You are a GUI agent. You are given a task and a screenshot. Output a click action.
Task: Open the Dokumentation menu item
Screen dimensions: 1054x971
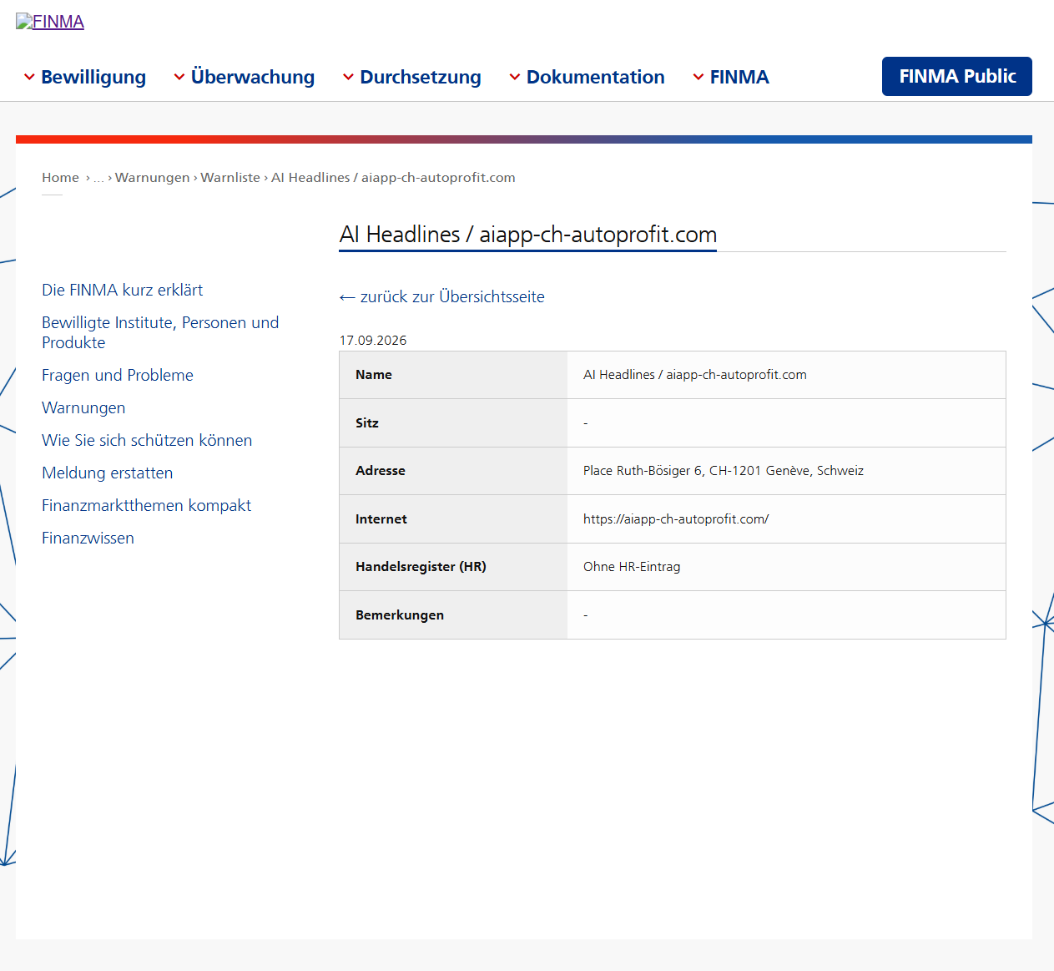tap(595, 77)
